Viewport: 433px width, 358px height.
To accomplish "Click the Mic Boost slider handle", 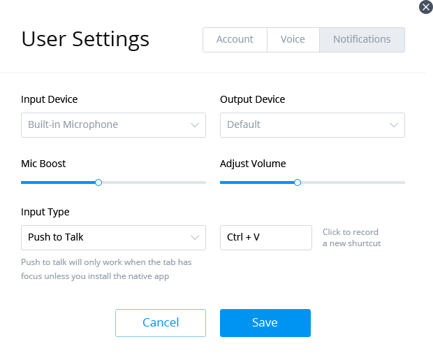I will click(x=98, y=182).
